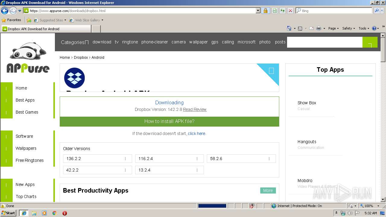Click the vertical scrollbar down arrow
The image size is (386, 217).
[383, 199]
